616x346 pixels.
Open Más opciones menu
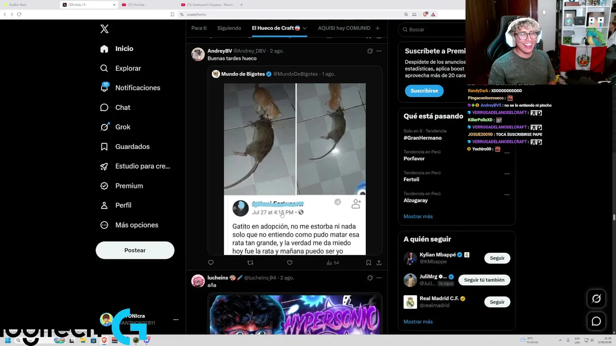tap(129, 225)
